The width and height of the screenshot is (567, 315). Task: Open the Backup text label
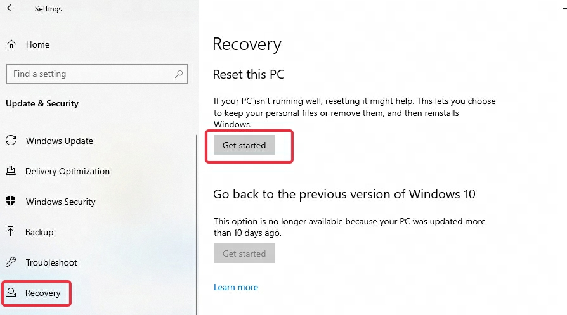pos(39,232)
